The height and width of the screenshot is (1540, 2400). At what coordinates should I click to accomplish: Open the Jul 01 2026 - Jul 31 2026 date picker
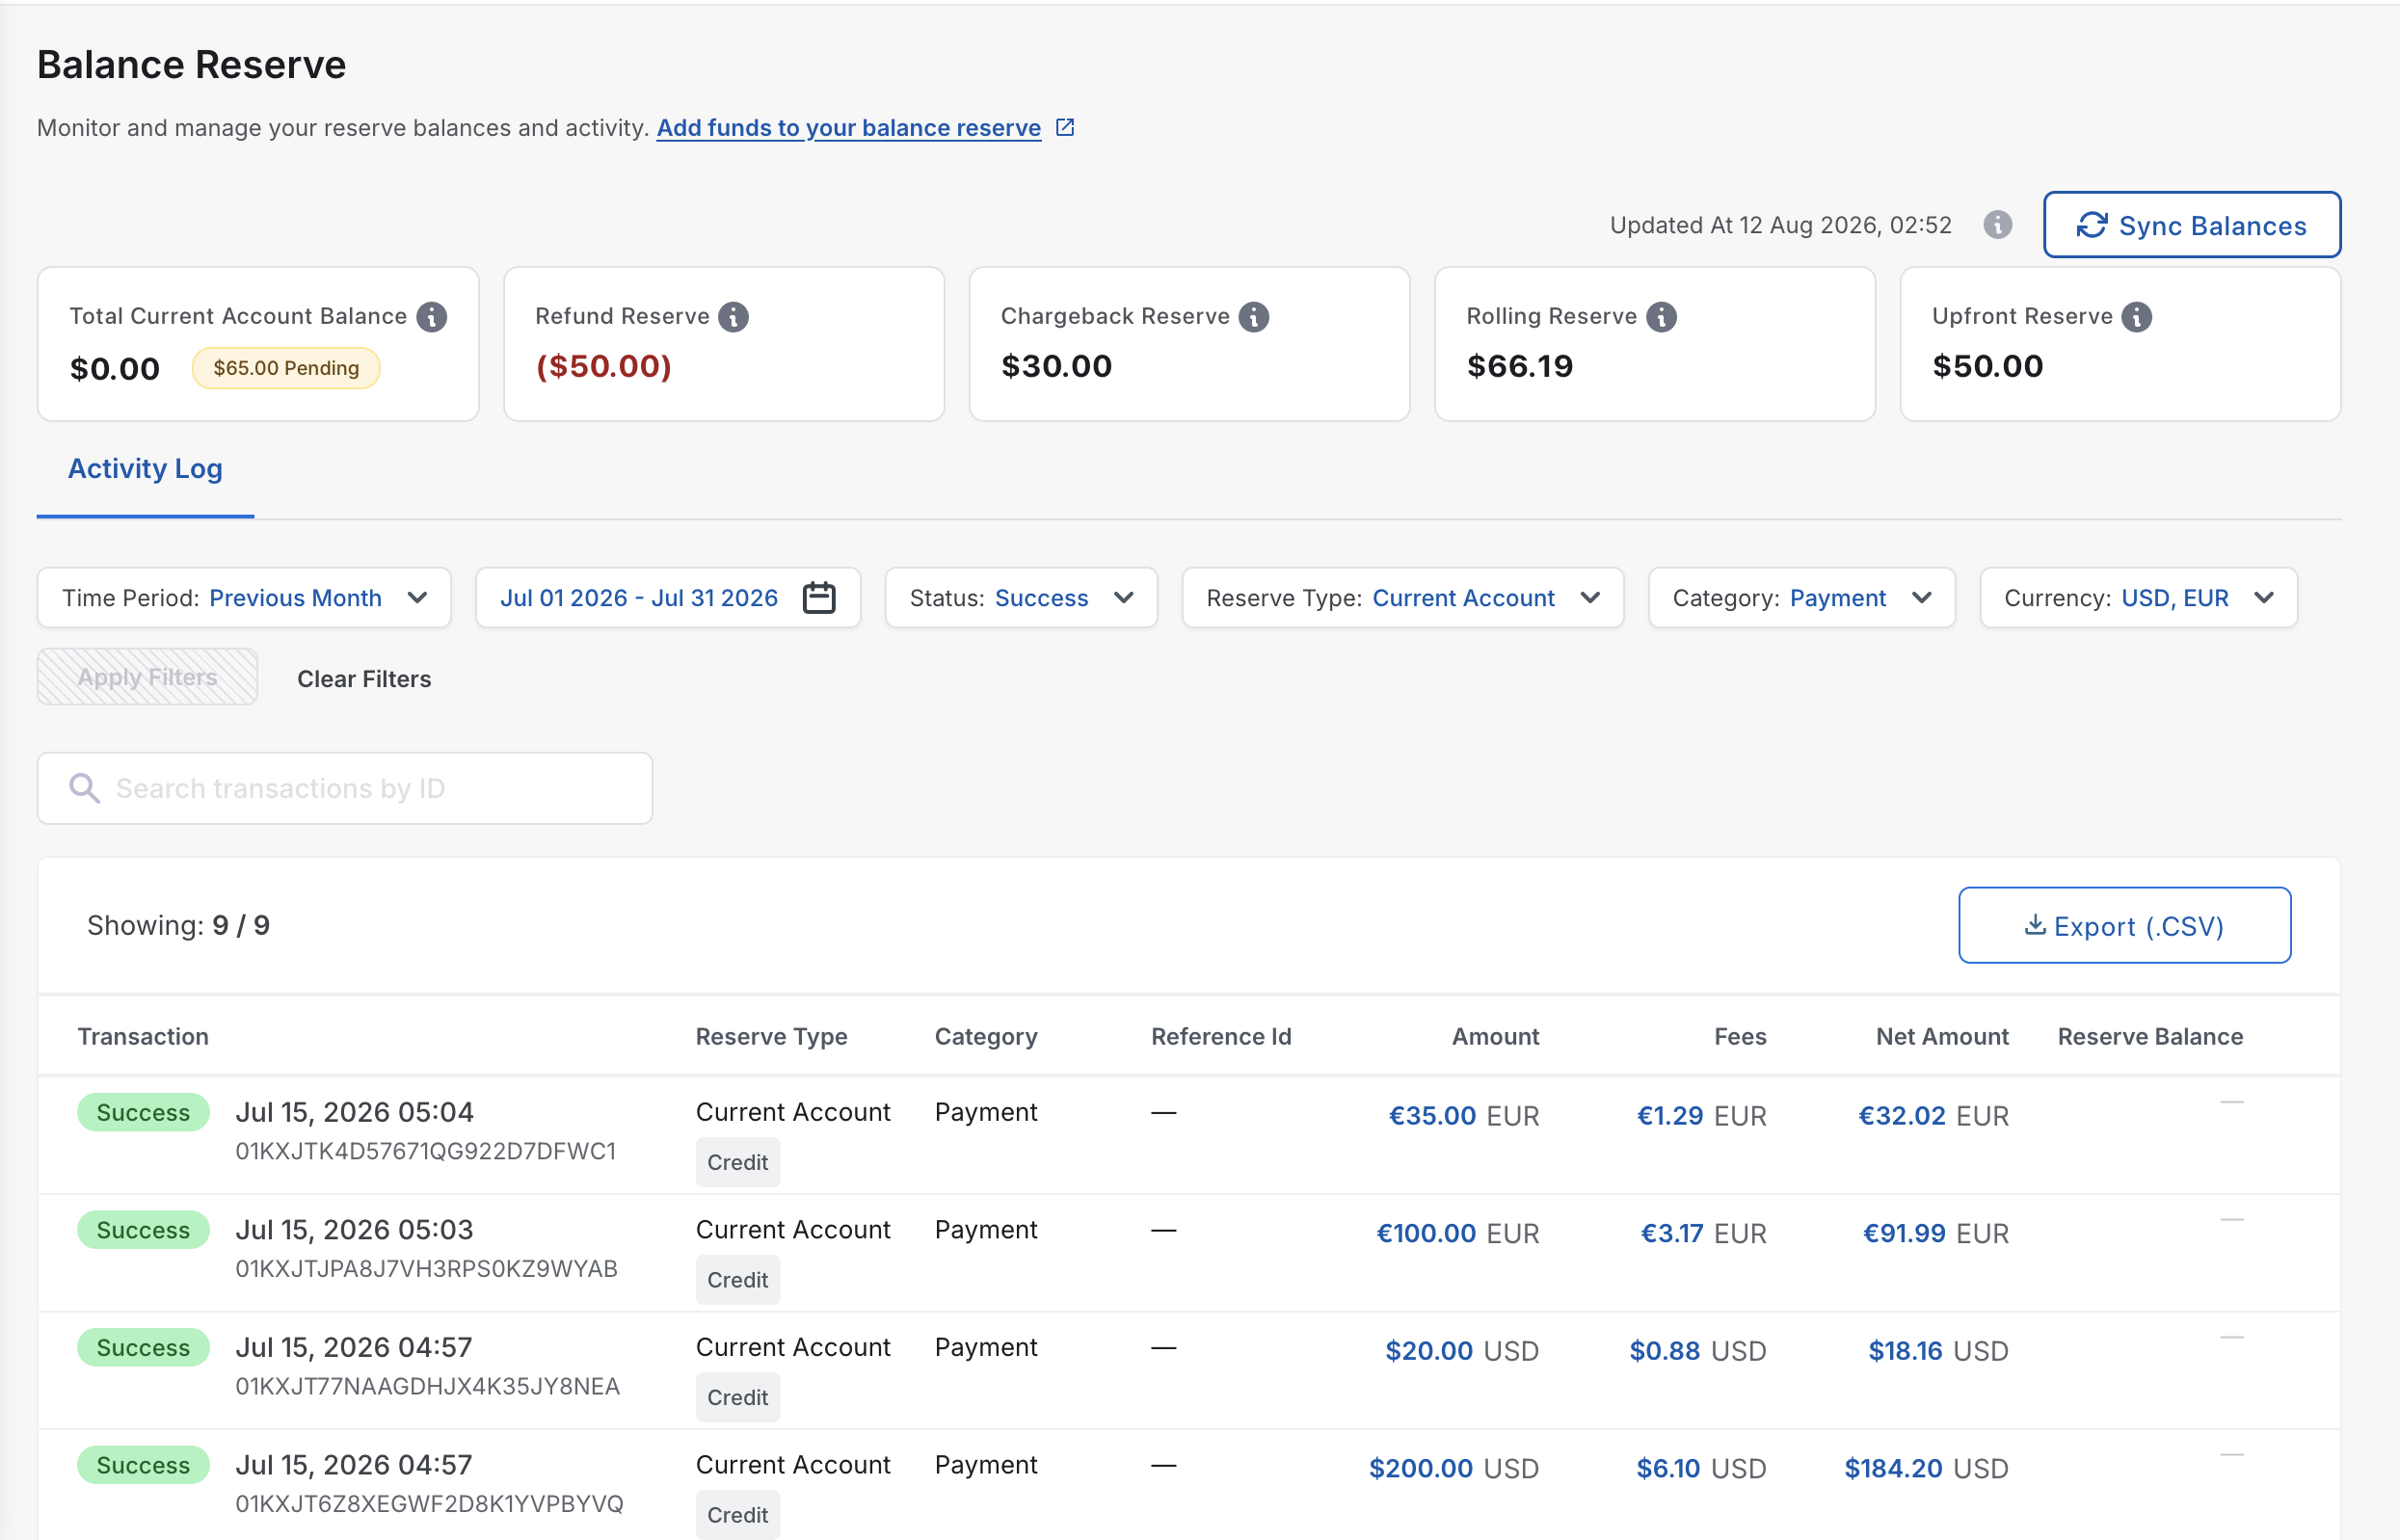point(668,597)
